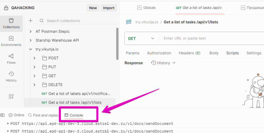Expand the DELETE folder chevron
The width and height of the screenshot is (264, 133).
coord(35,85)
